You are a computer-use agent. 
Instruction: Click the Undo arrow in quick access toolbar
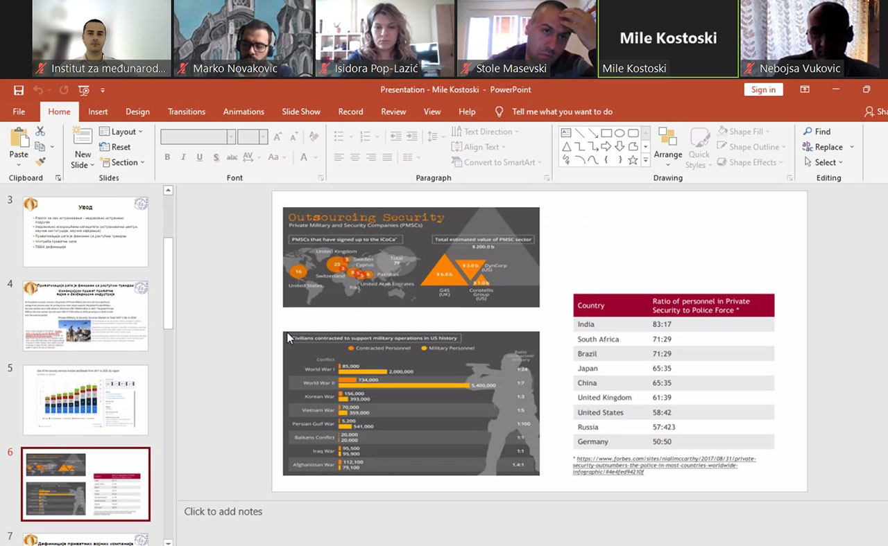point(38,90)
